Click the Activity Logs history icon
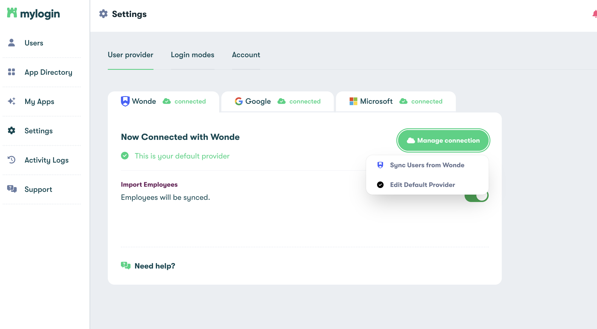Image resolution: width=597 pixels, height=329 pixels. tap(11, 160)
